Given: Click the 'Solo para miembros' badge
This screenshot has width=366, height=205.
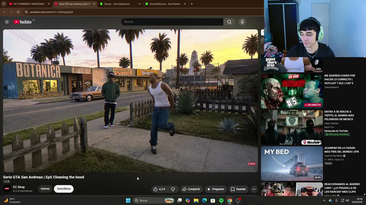Looking at the screenshot, I should (x=337, y=134).
